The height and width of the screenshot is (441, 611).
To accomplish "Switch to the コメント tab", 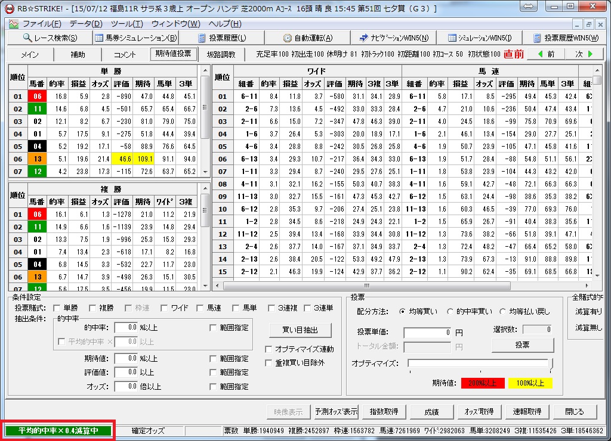I will (125, 54).
